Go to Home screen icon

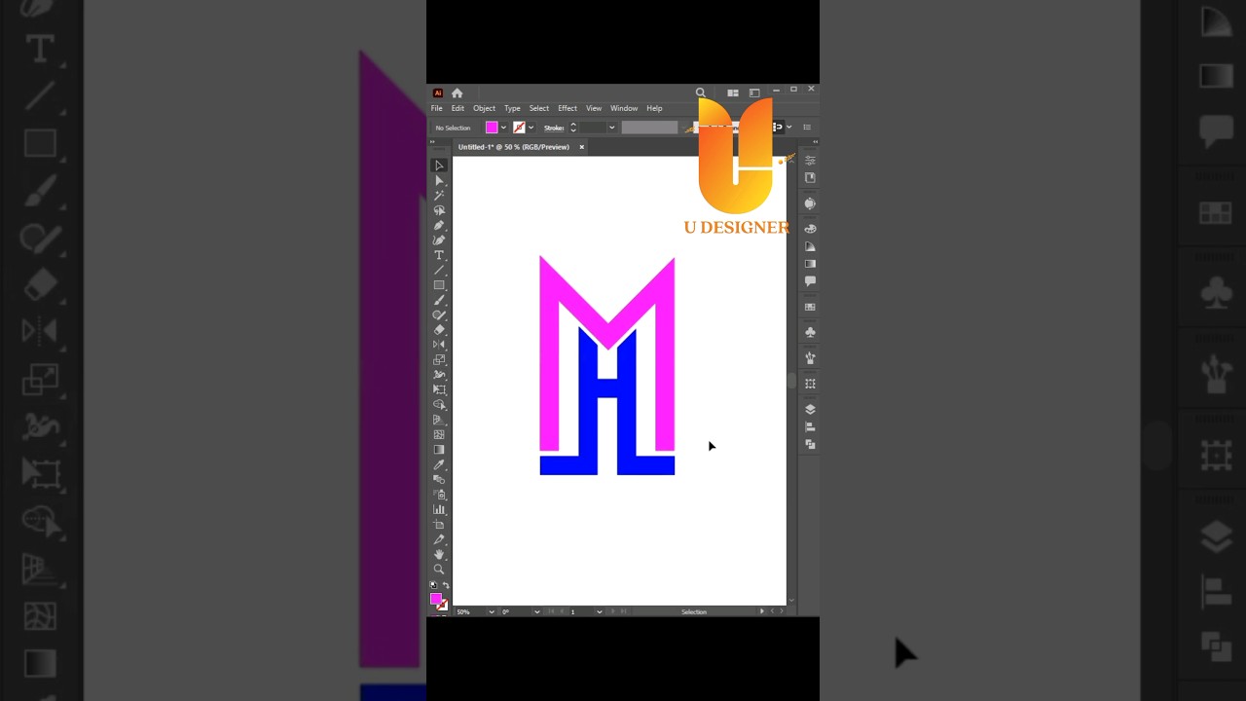457,92
